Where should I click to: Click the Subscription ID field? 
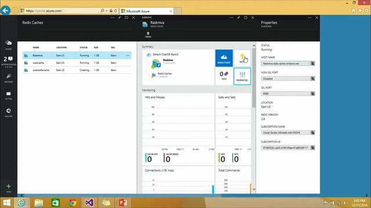click(285, 148)
